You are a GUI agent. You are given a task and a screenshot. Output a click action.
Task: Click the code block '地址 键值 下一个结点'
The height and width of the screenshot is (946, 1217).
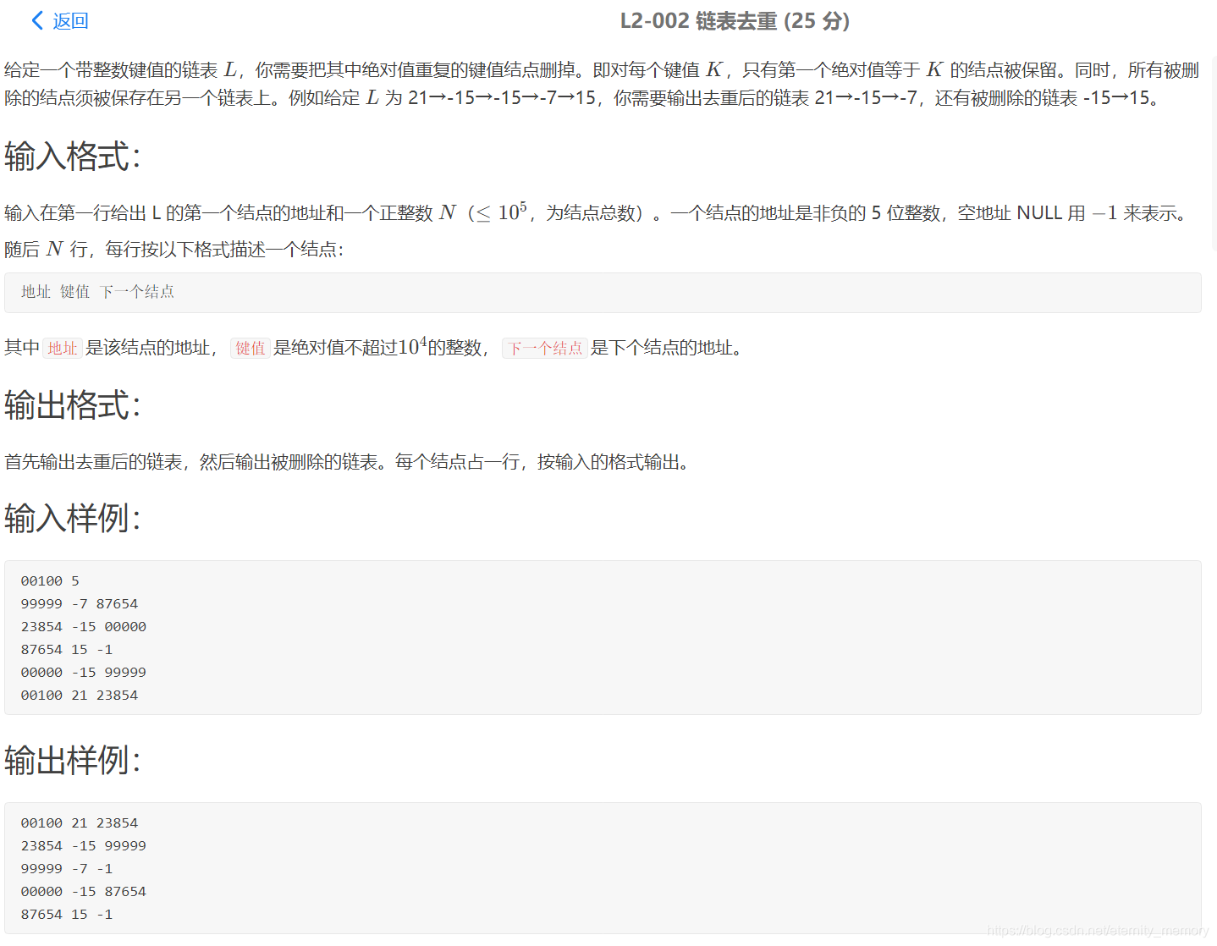pyautogui.click(x=603, y=293)
